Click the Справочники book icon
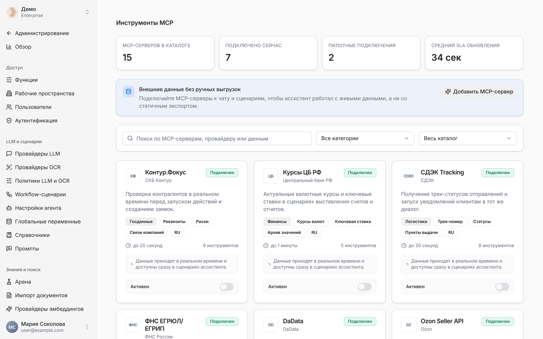543x339 pixels. [x=9, y=235]
